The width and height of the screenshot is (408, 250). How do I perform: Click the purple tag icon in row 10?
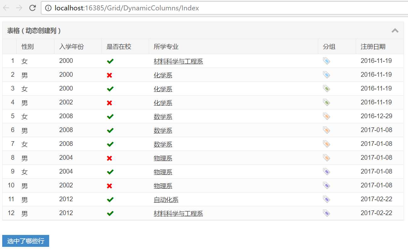pos(326,185)
